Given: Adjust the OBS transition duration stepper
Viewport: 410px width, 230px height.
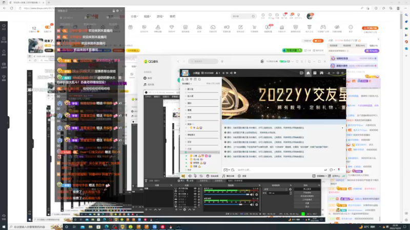Looking at the screenshot, I should pos(291,193).
